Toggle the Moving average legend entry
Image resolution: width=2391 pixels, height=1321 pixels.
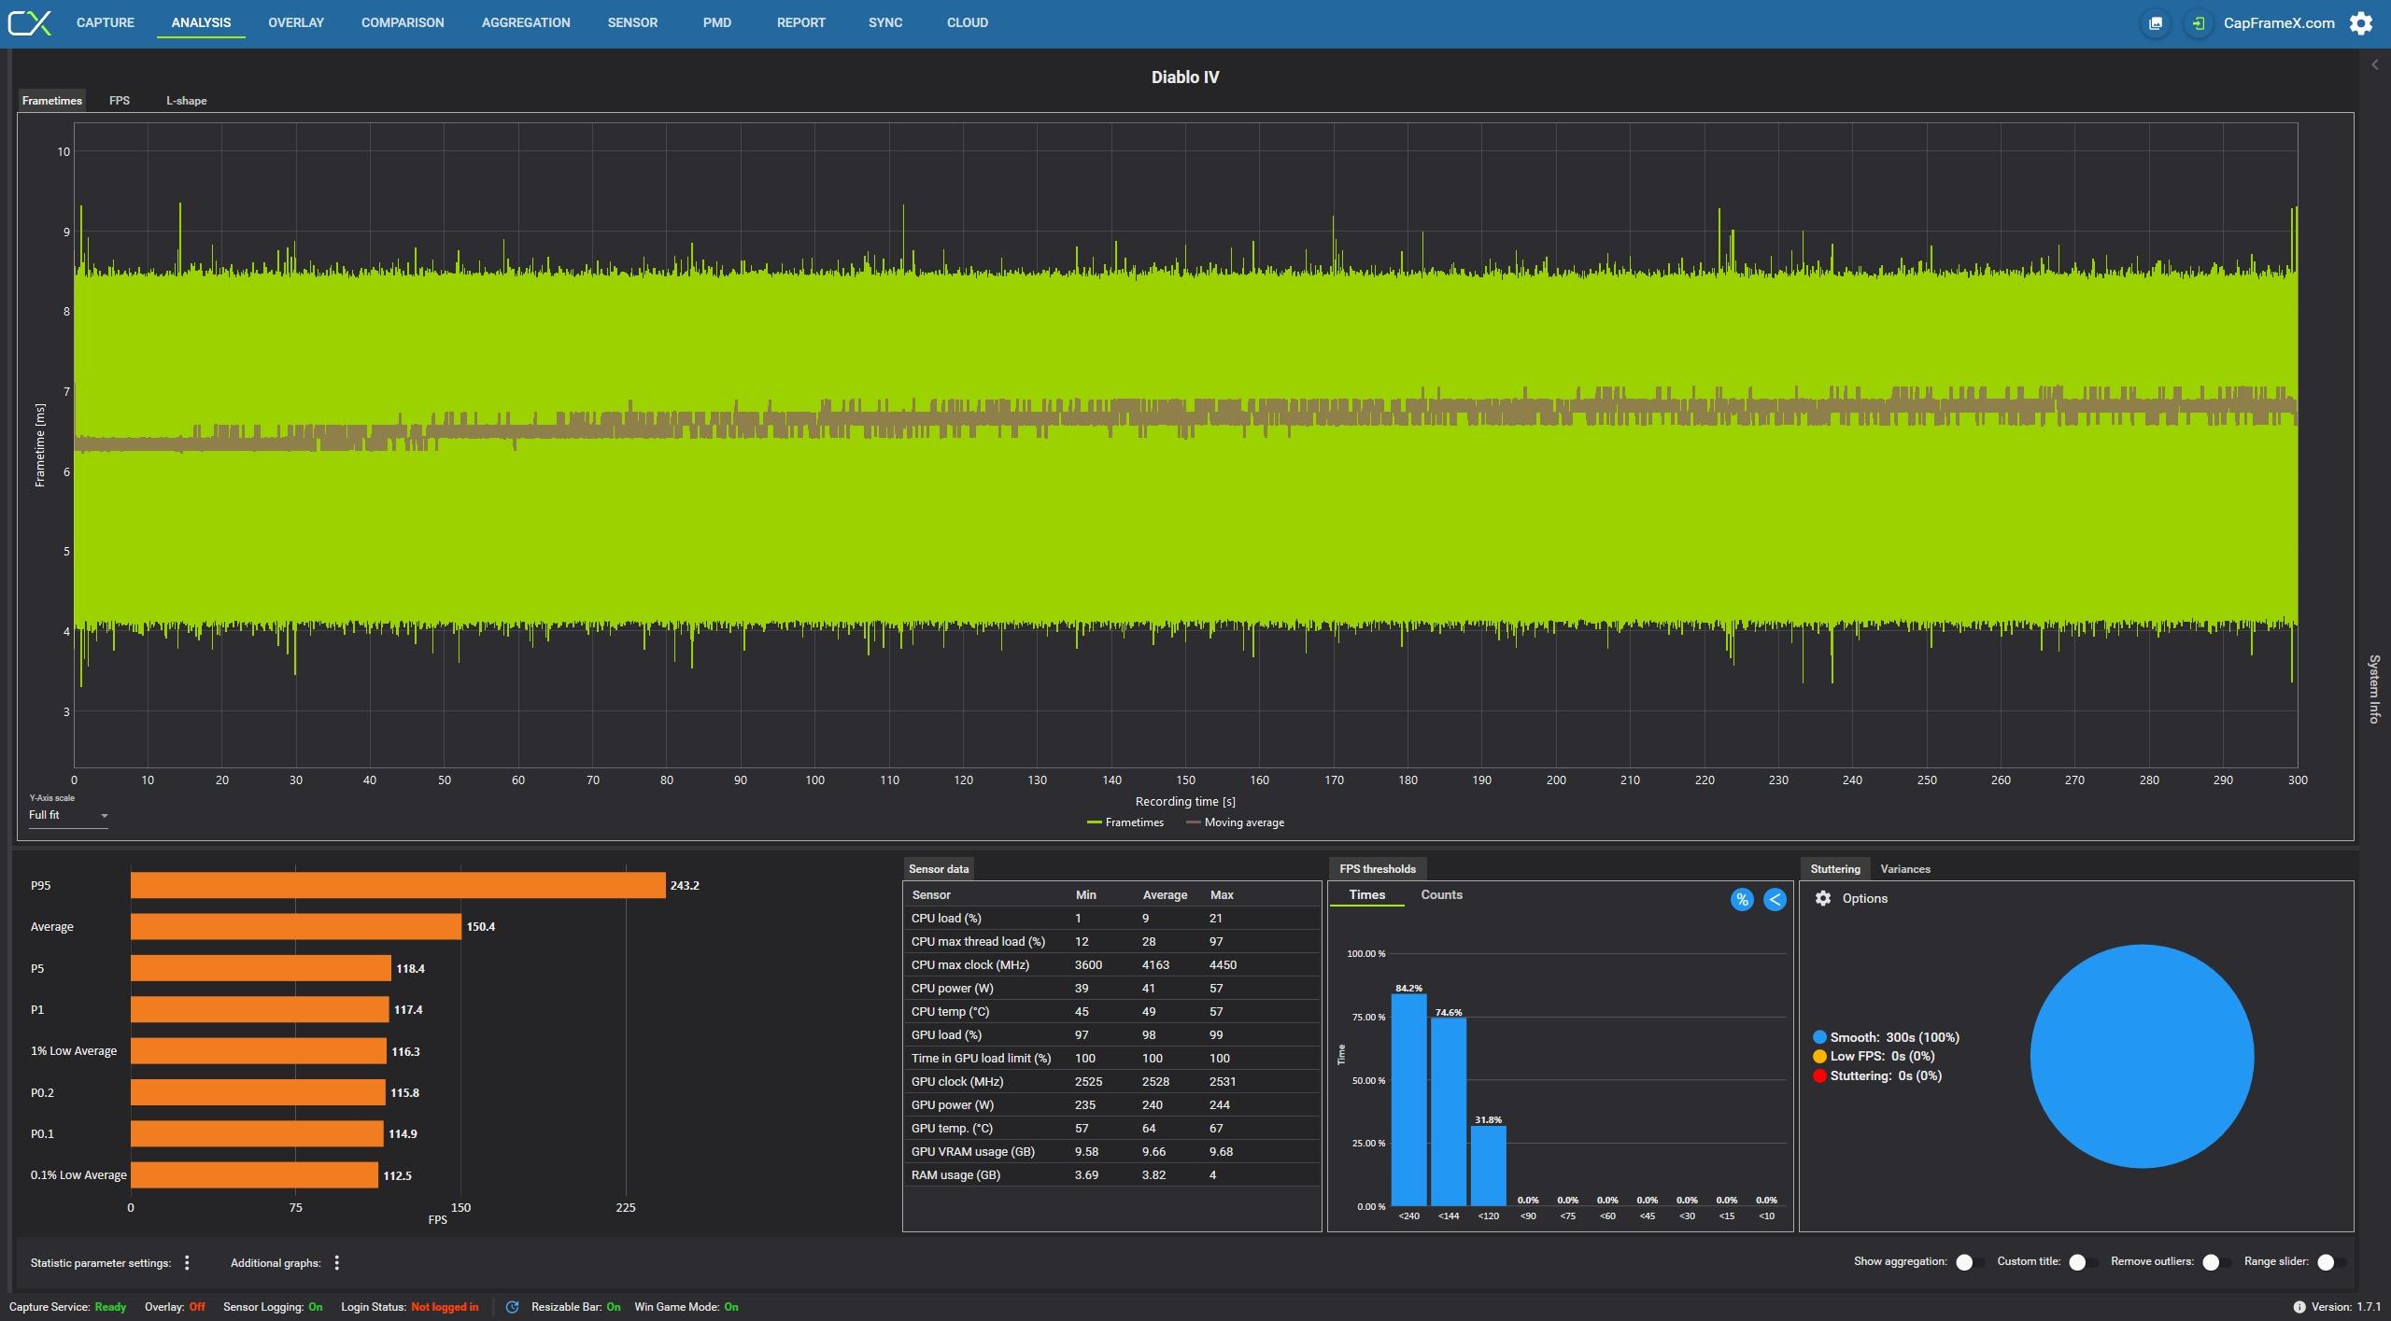tap(1235, 822)
